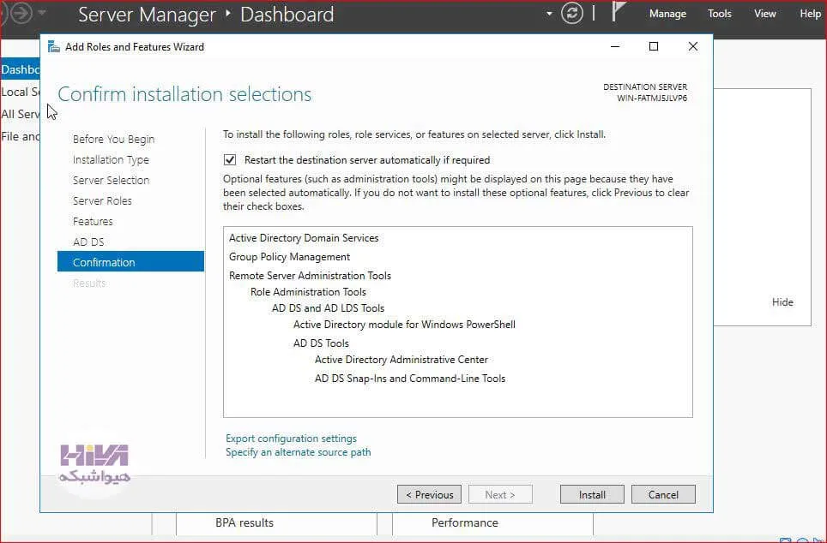Go to the Server Roles step

(x=102, y=200)
